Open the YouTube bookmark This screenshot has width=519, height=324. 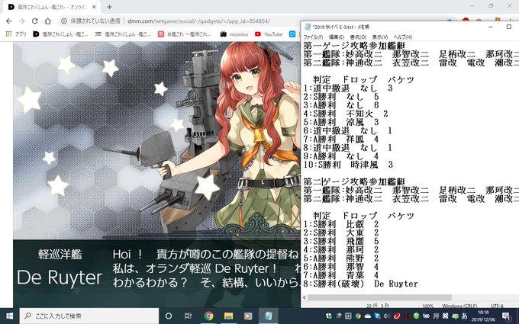[x=269, y=34]
